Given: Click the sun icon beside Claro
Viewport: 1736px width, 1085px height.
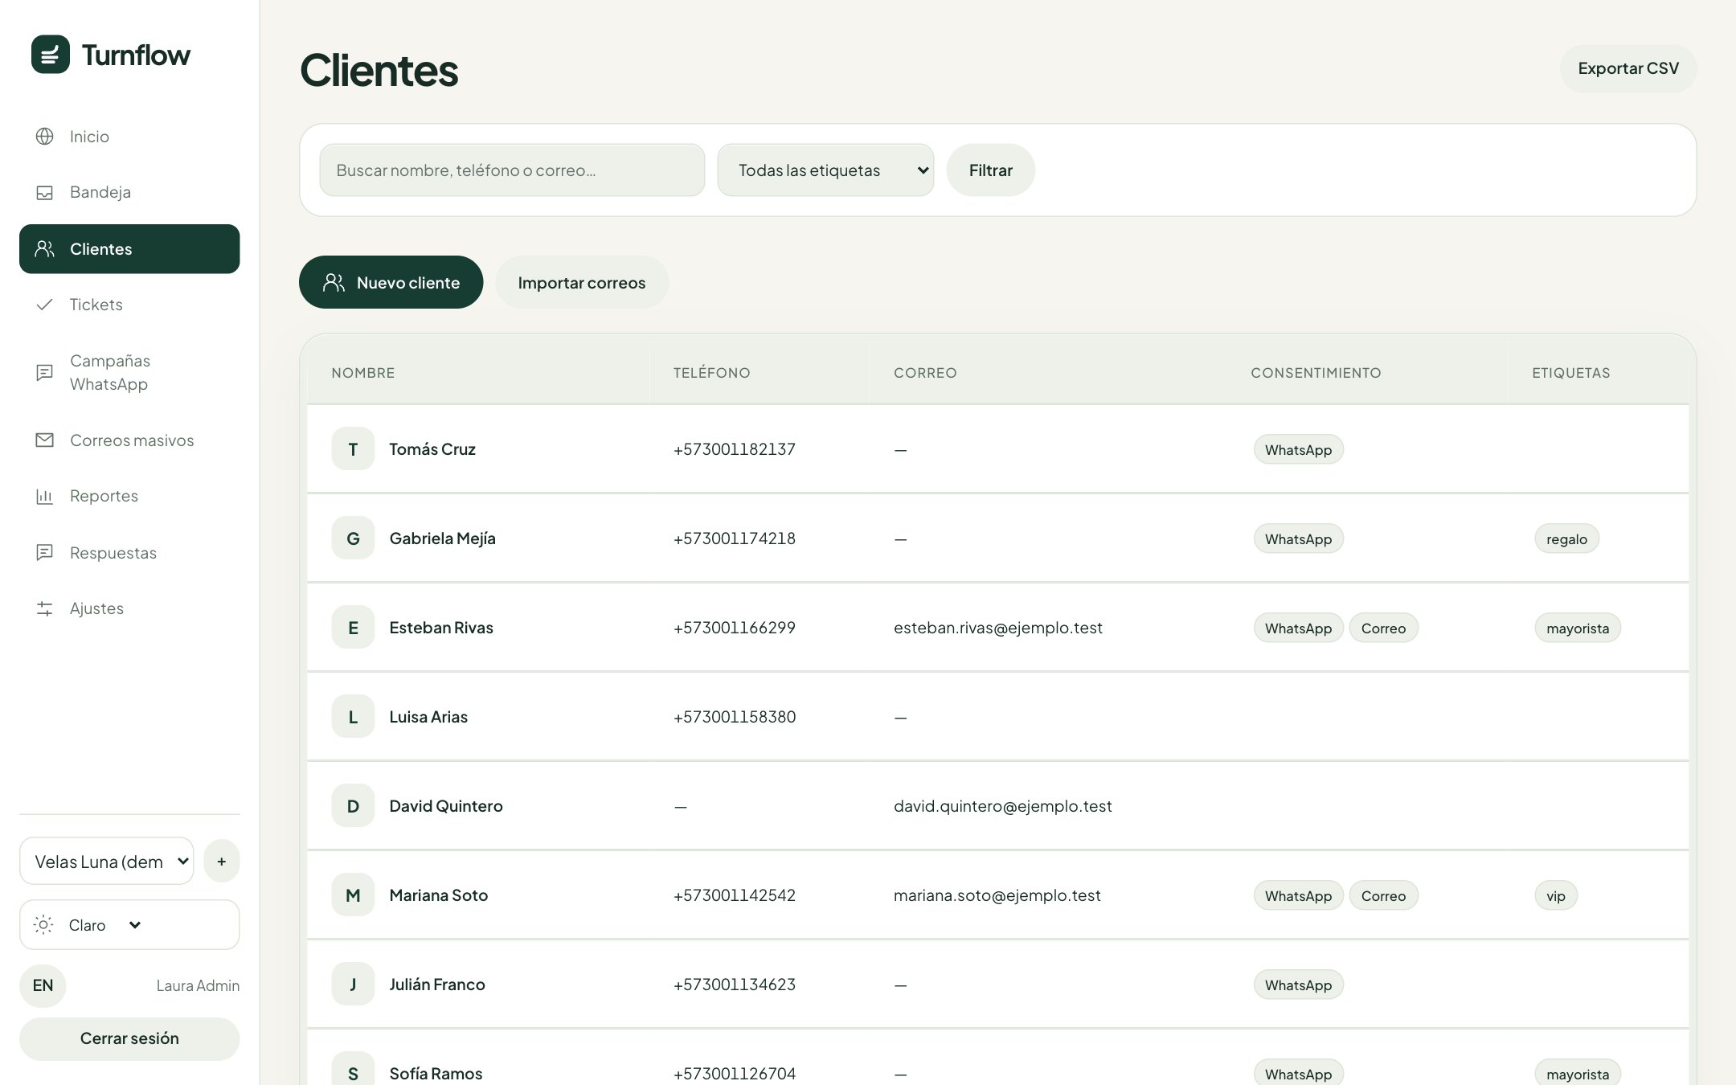Looking at the screenshot, I should pos(44,925).
